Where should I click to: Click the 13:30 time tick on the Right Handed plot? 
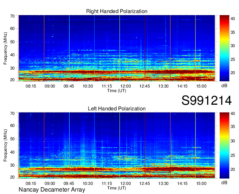click(163, 86)
